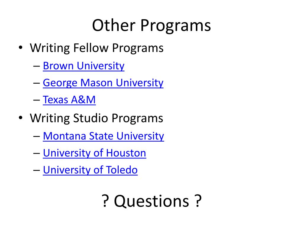This screenshot has width=303, height=227.
Task: Click the Other Programs slide title
Action: [x=151, y=25]
